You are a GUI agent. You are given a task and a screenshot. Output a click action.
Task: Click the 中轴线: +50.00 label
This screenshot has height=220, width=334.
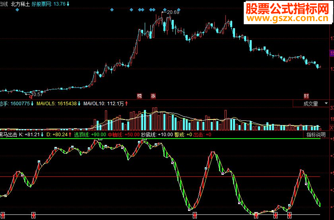click(x=124, y=135)
